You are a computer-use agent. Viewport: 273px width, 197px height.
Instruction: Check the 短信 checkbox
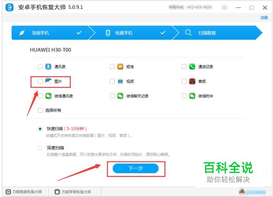[x=112, y=67]
